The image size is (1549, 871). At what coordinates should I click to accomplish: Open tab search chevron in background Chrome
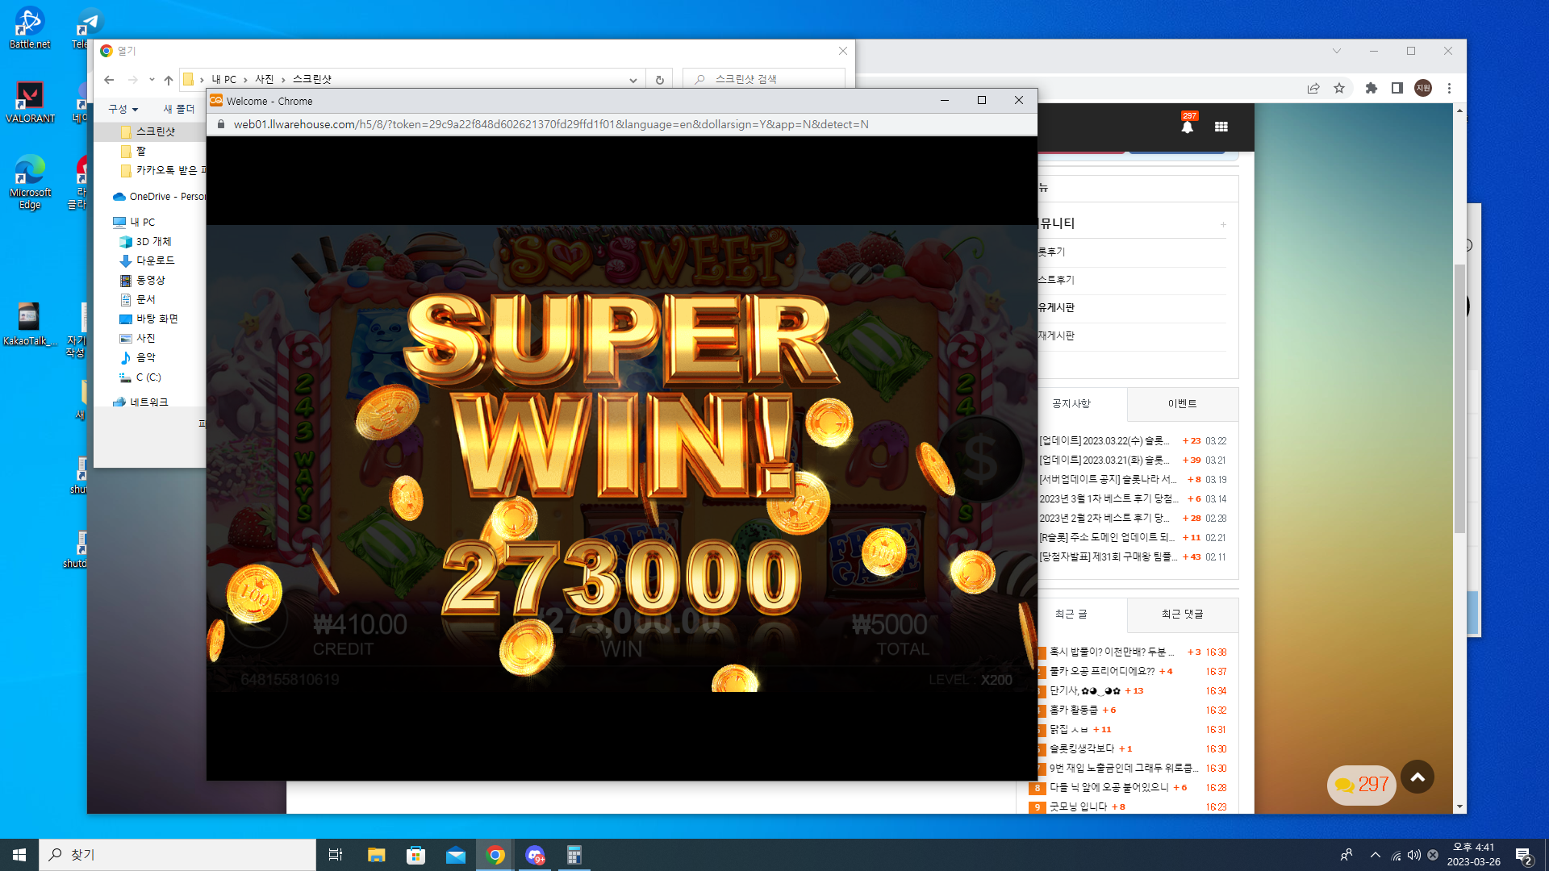click(1337, 51)
